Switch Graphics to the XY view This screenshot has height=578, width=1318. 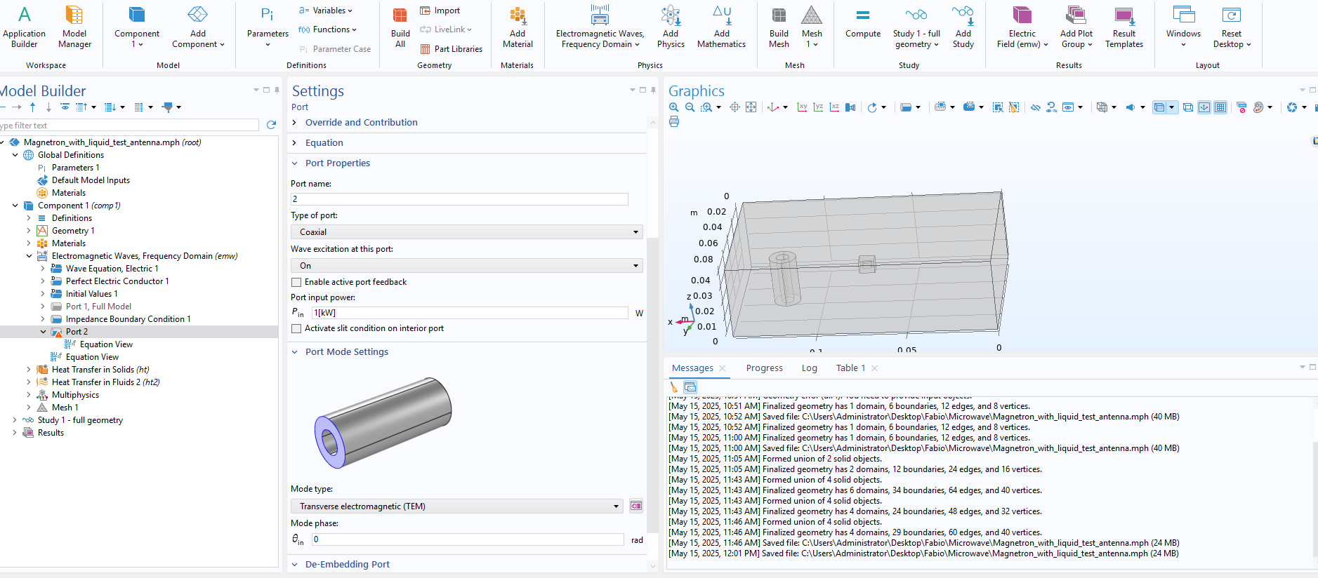pos(802,107)
